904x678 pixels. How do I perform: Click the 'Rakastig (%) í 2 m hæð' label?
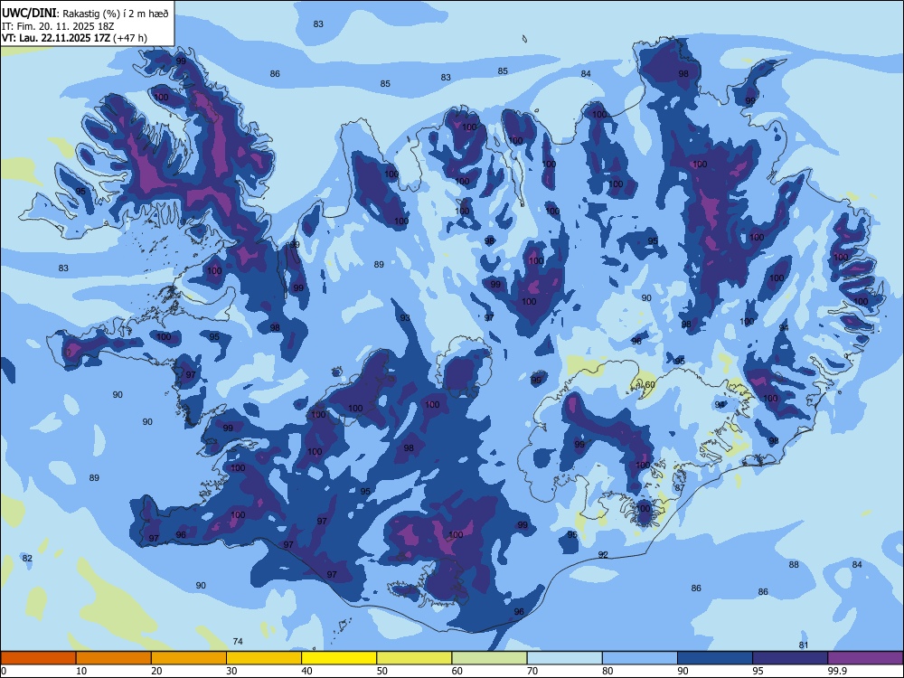pyautogui.click(x=116, y=14)
